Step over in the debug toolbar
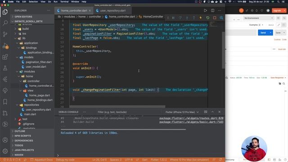This screenshot has height=162, width=288. click(180, 18)
